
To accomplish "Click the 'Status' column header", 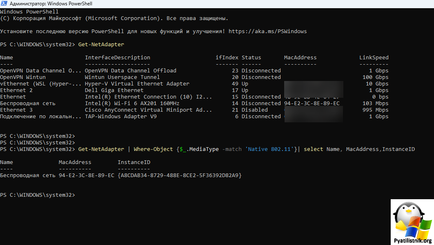I will (251, 58).
